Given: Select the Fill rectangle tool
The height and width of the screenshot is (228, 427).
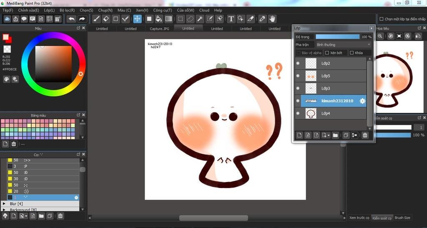Looking at the screenshot, I should [149, 19].
